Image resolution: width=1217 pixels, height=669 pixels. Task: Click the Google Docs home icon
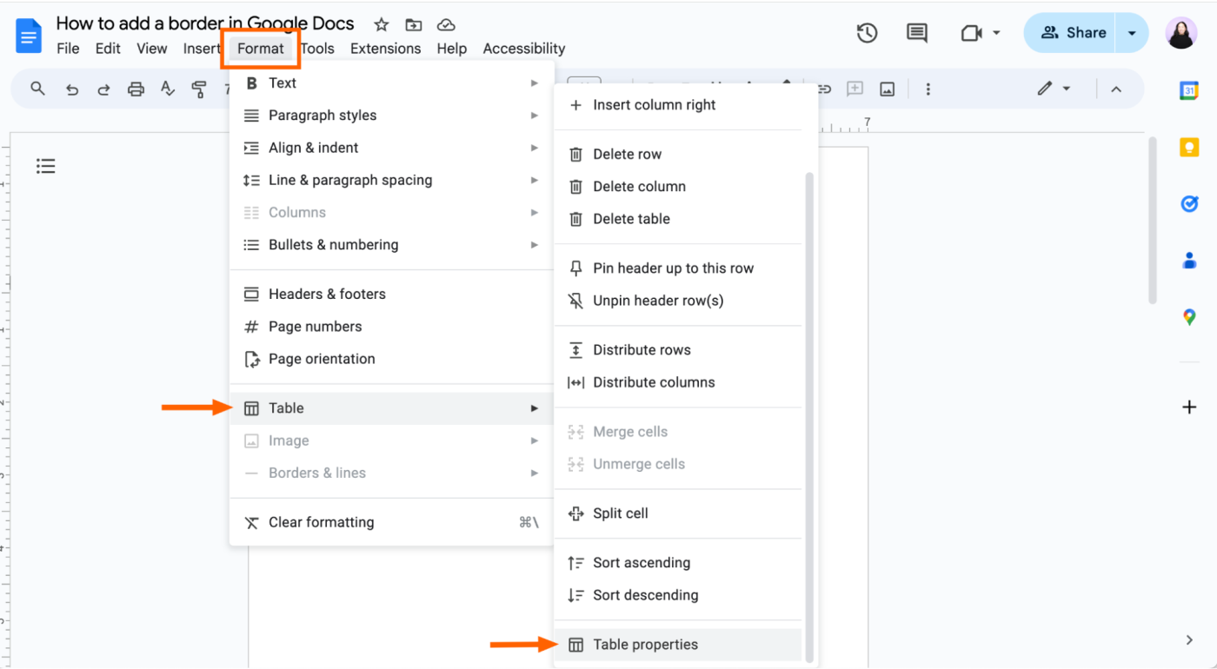click(29, 36)
